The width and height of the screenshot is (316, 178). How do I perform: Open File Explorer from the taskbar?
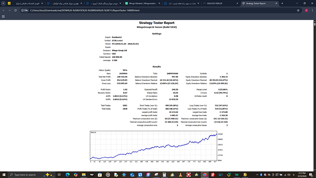tap(84, 175)
